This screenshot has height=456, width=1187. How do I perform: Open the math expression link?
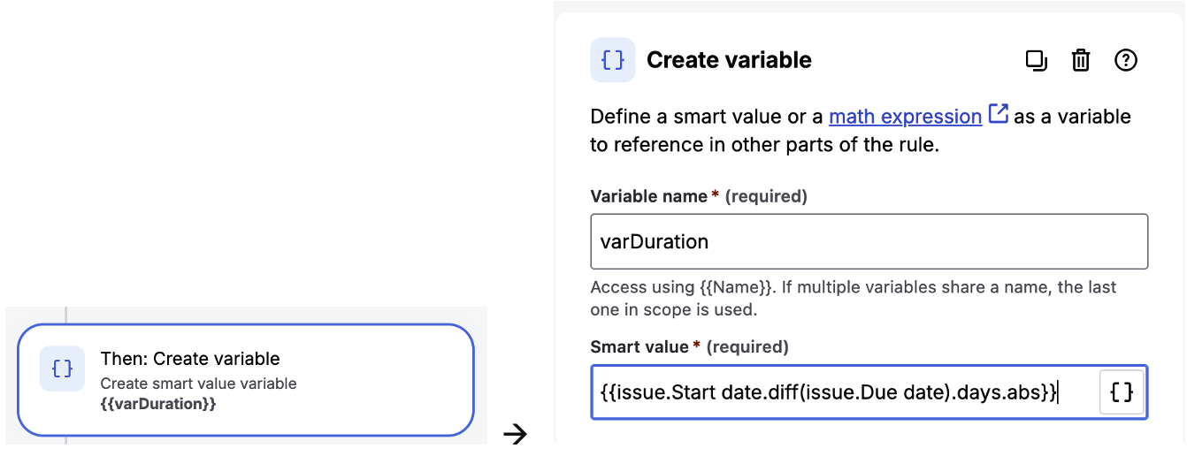[x=905, y=117]
